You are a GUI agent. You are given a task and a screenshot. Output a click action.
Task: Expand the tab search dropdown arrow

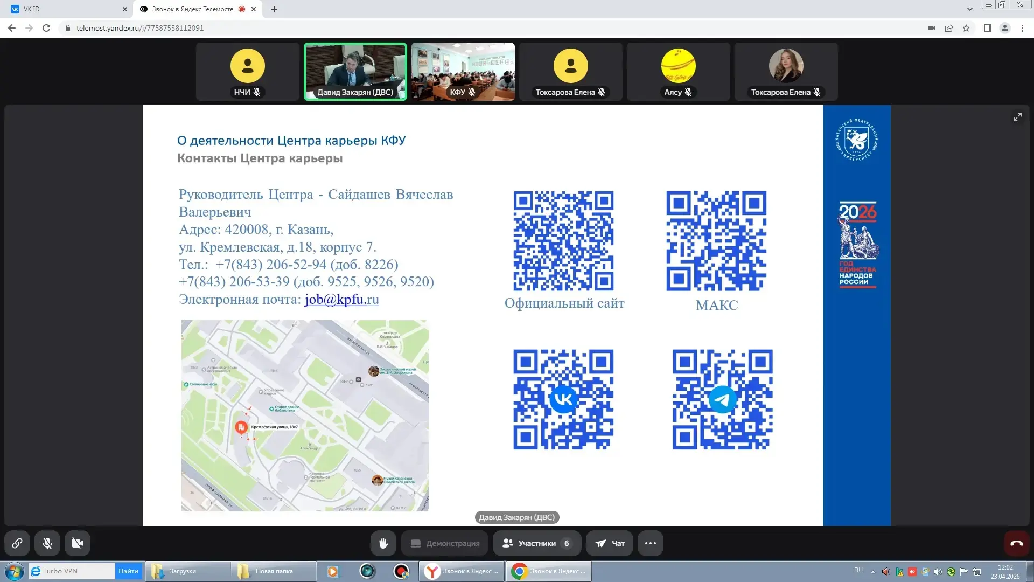tap(970, 9)
